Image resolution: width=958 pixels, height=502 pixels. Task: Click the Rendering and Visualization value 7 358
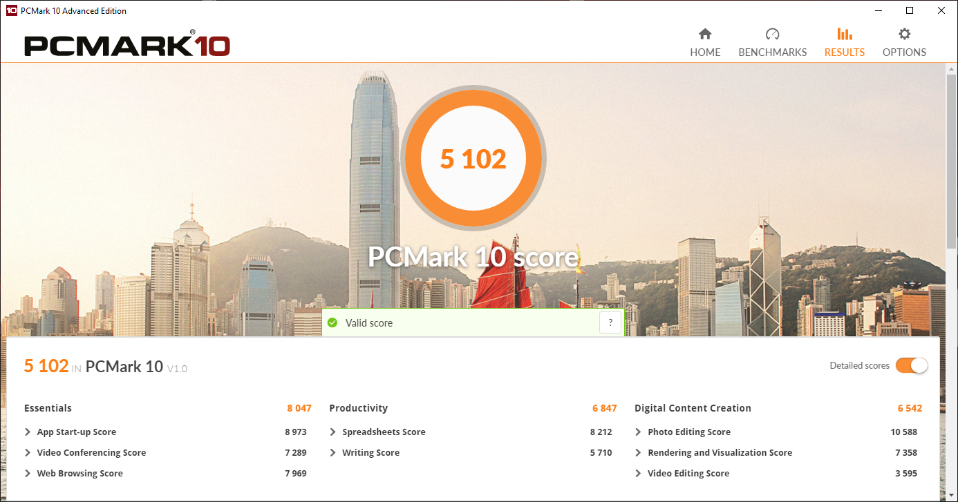[x=906, y=453]
